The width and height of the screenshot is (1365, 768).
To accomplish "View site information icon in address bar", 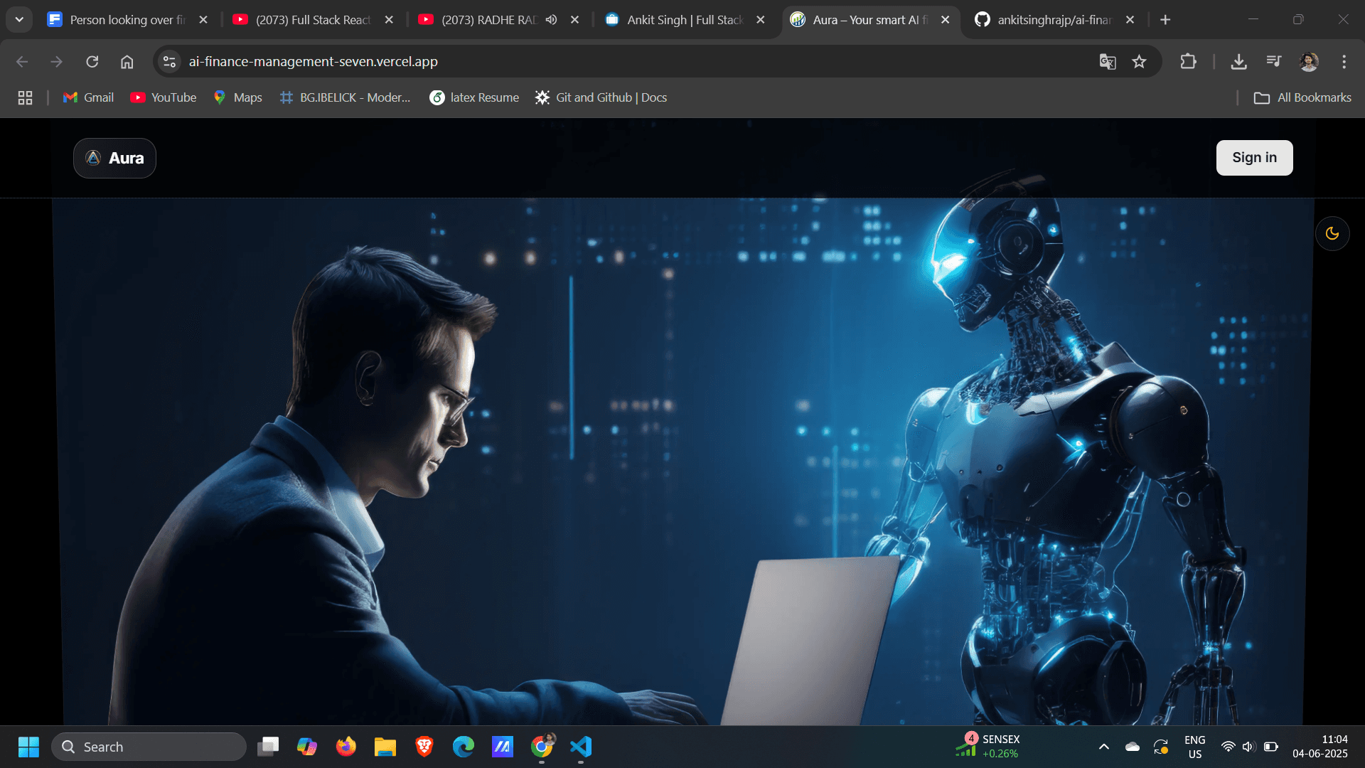I will (169, 62).
